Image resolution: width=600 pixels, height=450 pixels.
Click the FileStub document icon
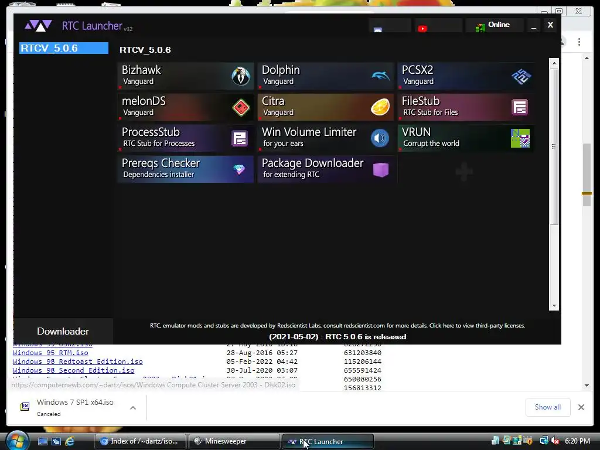coord(520,107)
